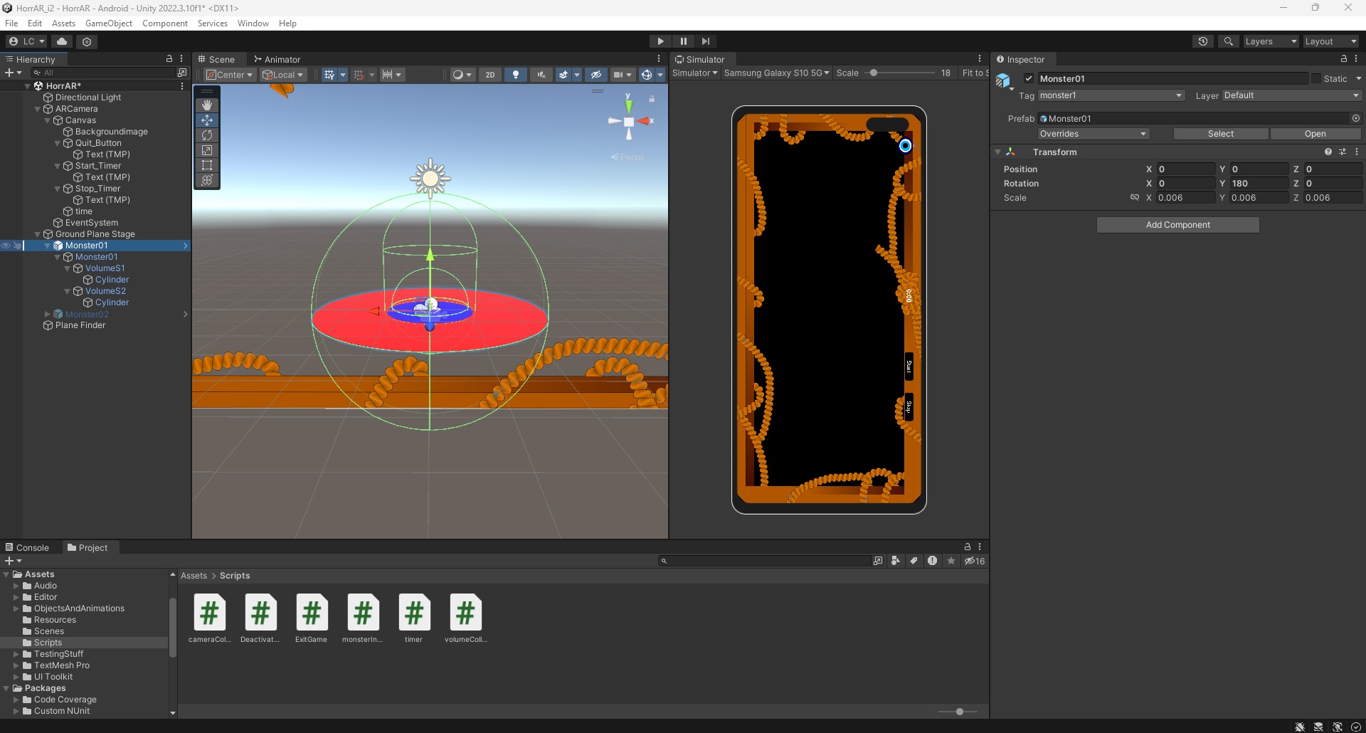This screenshot has width=1366, height=733.
Task: Click the prefab Open button
Action: 1315,134
